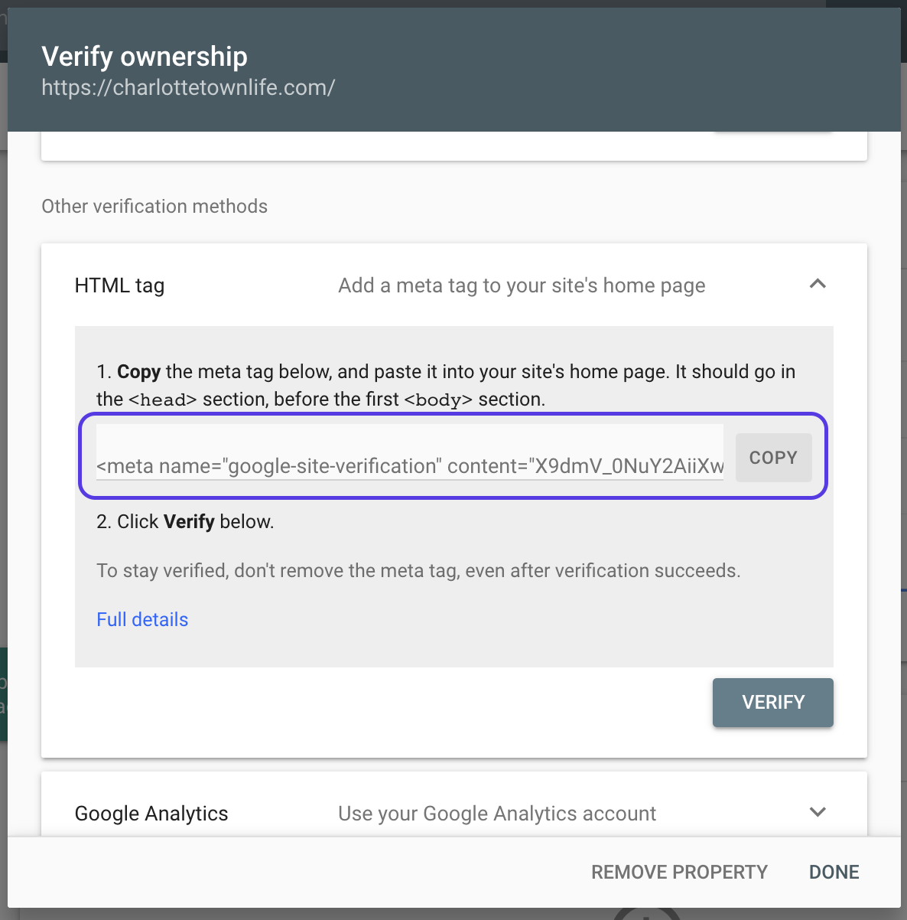Click the <head> code text

(163, 400)
